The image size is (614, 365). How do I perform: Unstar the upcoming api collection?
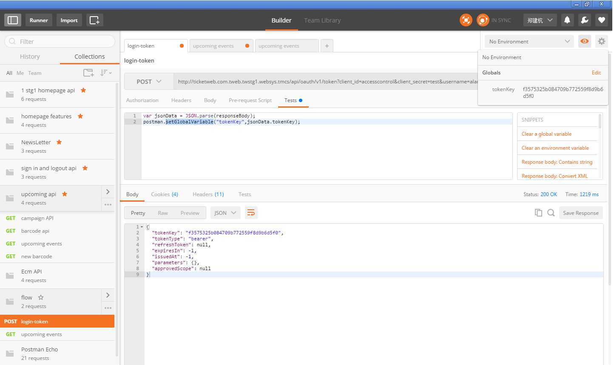(x=65, y=194)
